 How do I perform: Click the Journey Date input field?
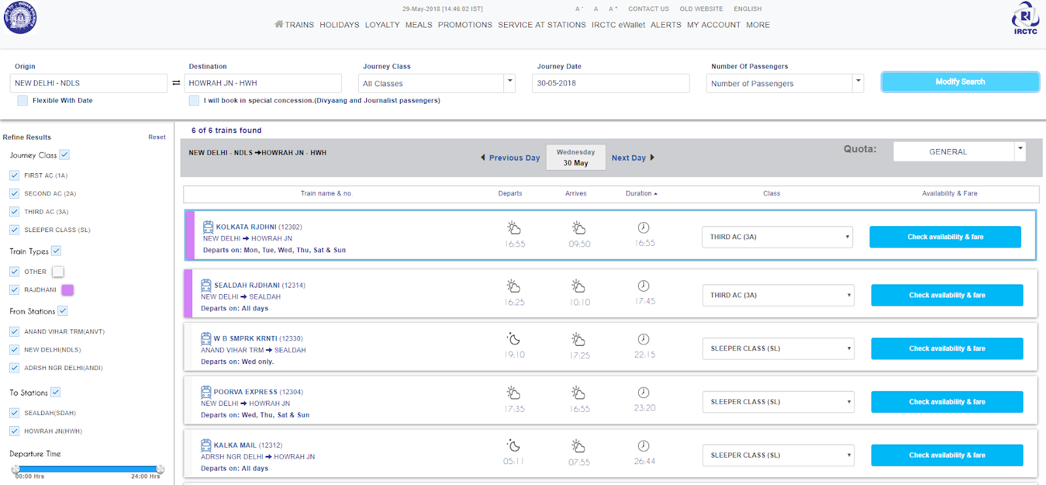point(611,84)
